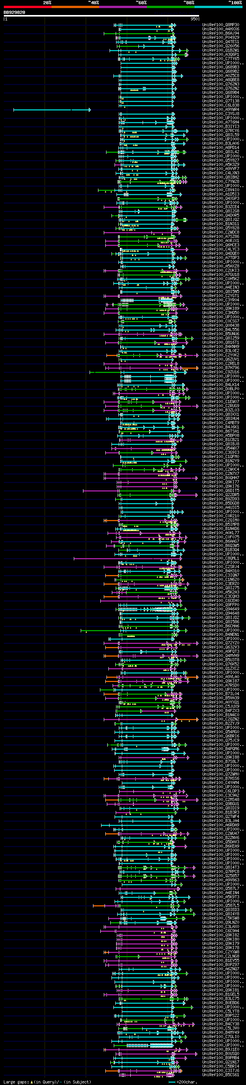This screenshot has height=1085, width=246.
Task: Open hit UniRef100_A4HXX6
Action: pos(221,29)
